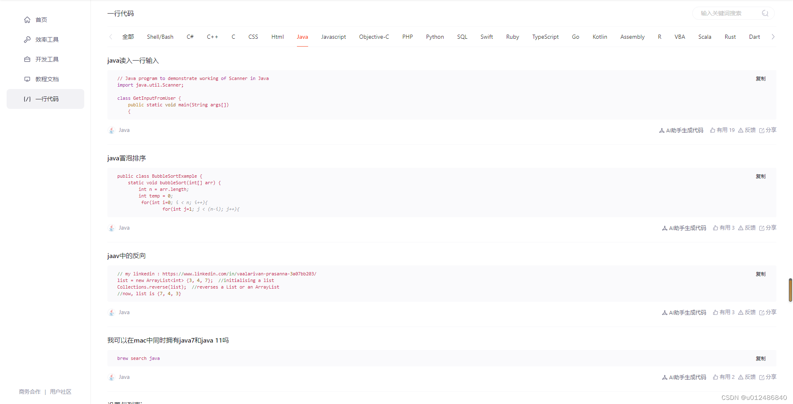Share the java读入一行输入 snippet
The width and height of the screenshot is (793, 404).
(x=768, y=130)
